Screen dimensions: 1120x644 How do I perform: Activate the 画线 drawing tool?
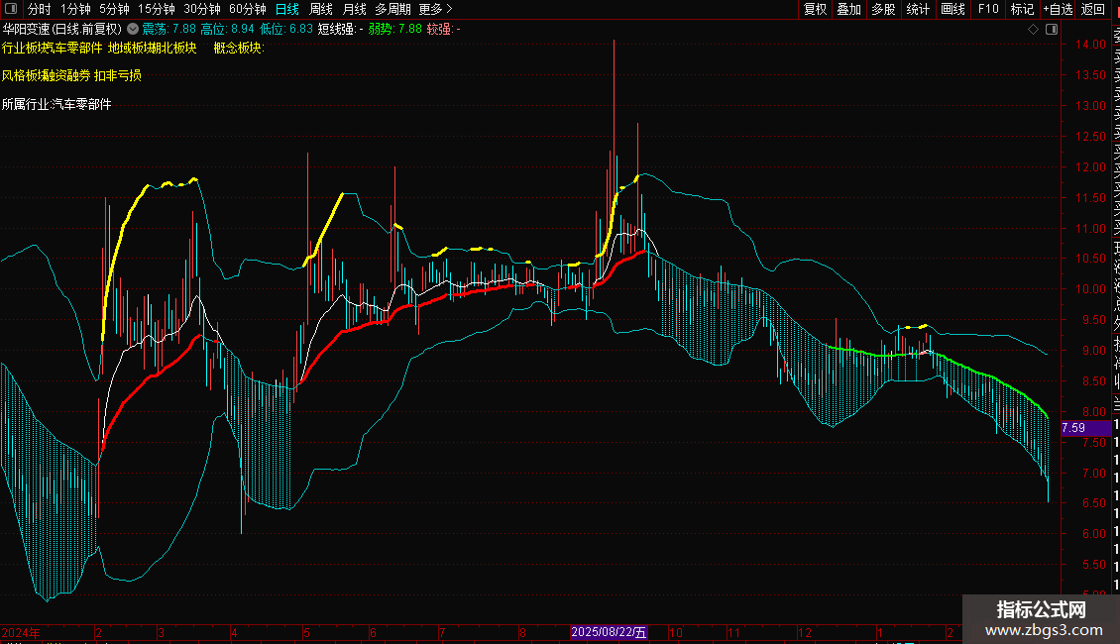[x=952, y=9]
